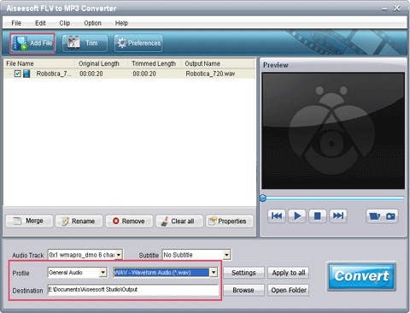The height and width of the screenshot is (313, 410).
Task: Remove the selected file
Action: coord(129,221)
